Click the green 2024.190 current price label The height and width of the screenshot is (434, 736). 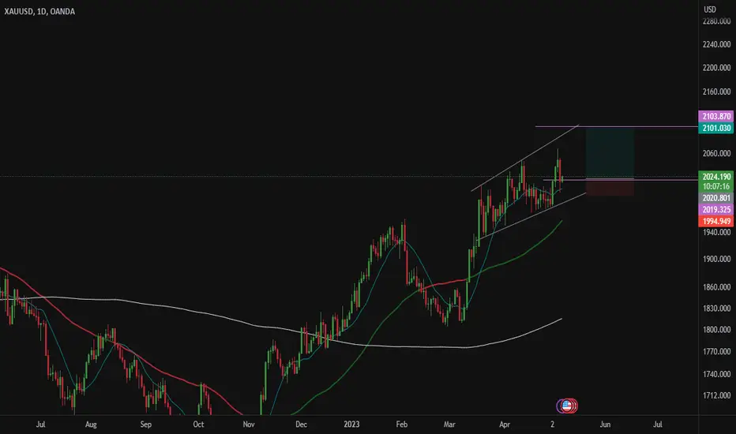[715, 177]
